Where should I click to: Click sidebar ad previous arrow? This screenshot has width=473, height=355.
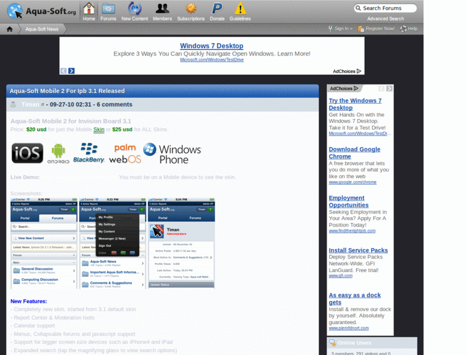(x=381, y=88)
